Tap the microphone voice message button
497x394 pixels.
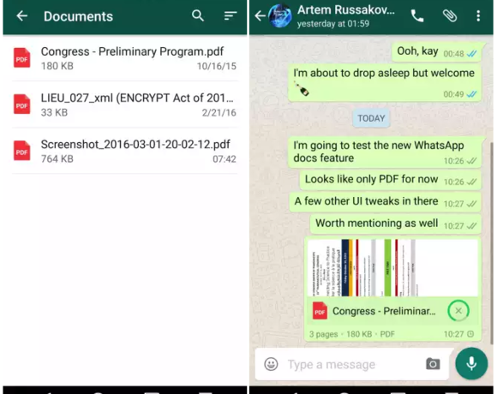471,364
